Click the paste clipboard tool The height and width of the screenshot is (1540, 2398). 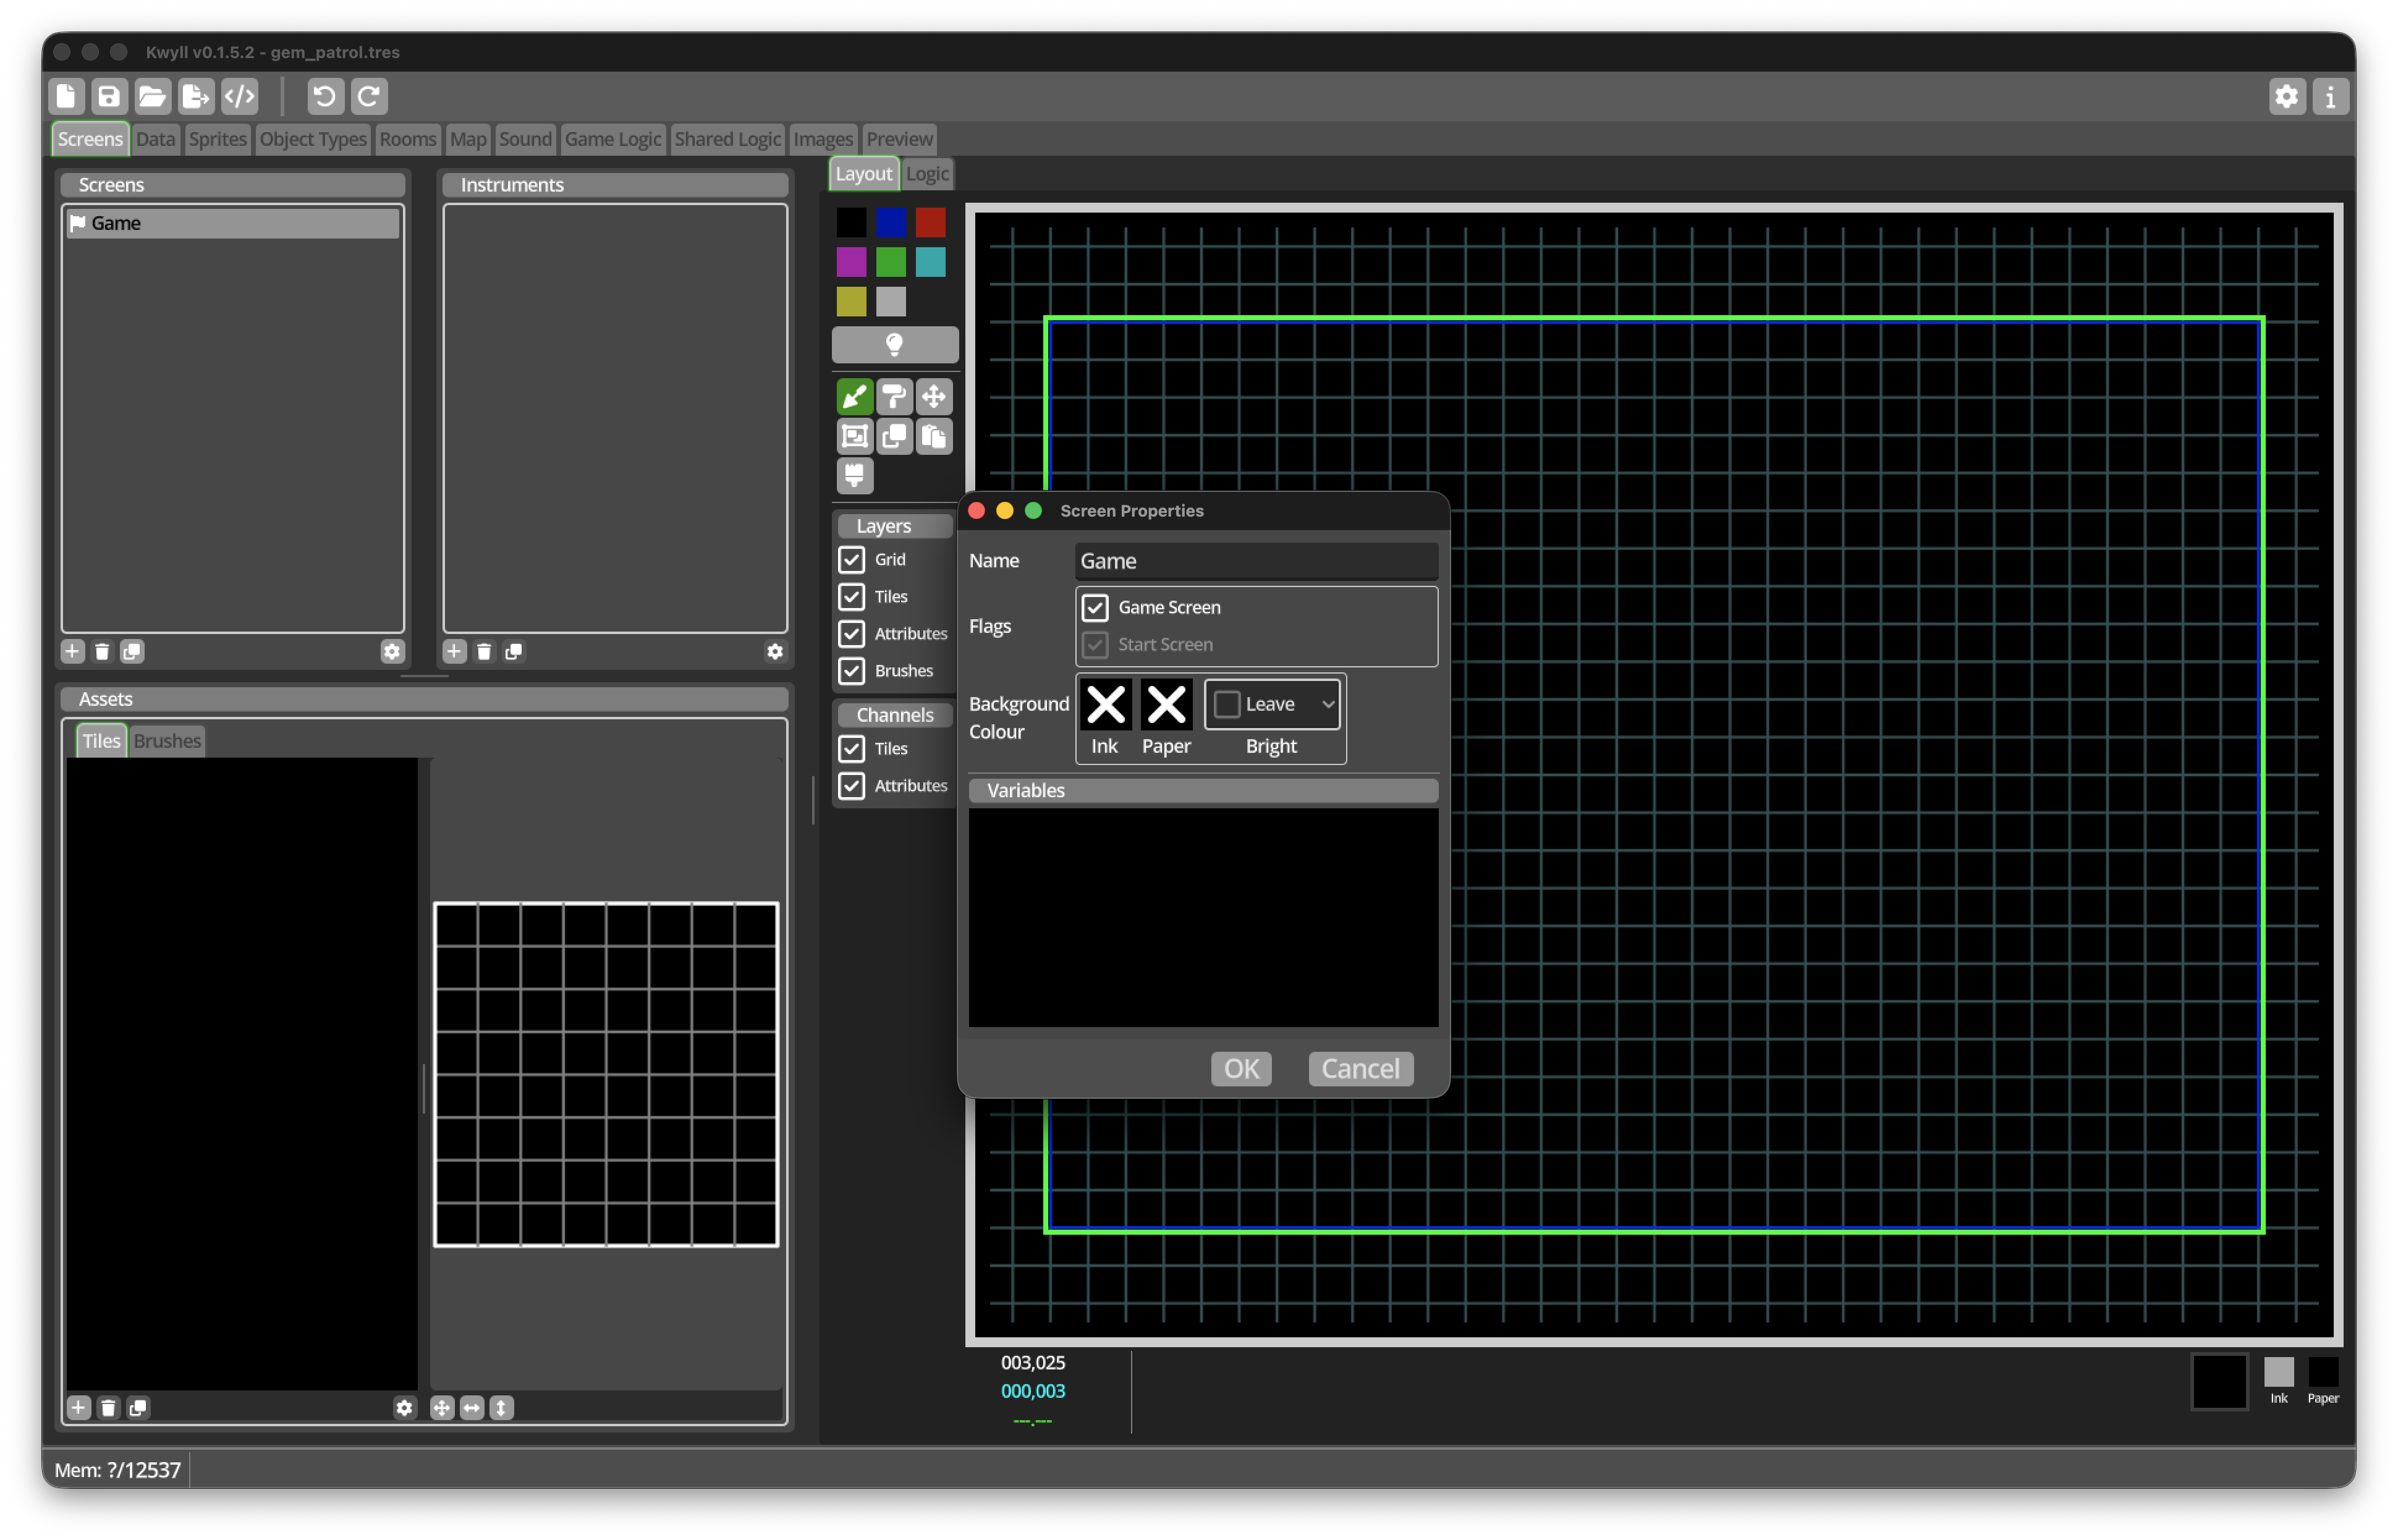pyautogui.click(x=934, y=436)
